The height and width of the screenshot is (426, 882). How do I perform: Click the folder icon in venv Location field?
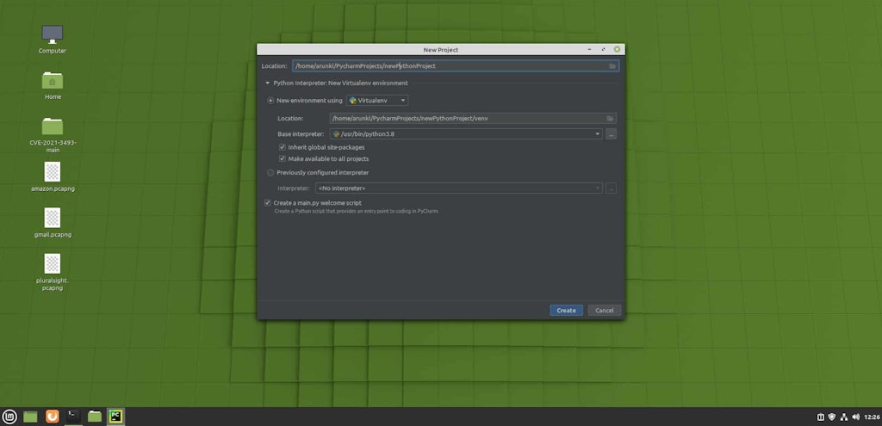[610, 119]
